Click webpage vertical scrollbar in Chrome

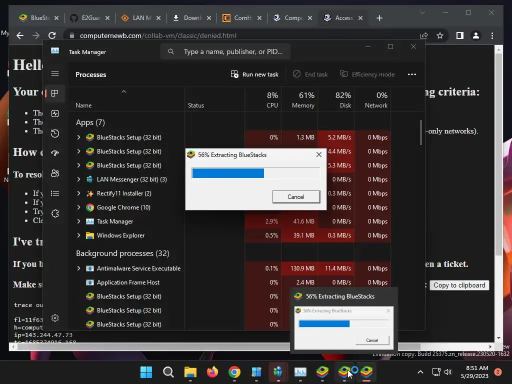tap(498, 155)
